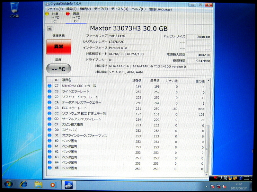Click the 現在値 column header
This screenshot has width=257, height=192.
[x=137, y=81]
